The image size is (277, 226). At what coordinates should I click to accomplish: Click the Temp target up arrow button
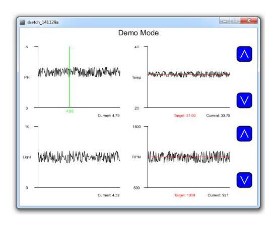click(x=244, y=54)
